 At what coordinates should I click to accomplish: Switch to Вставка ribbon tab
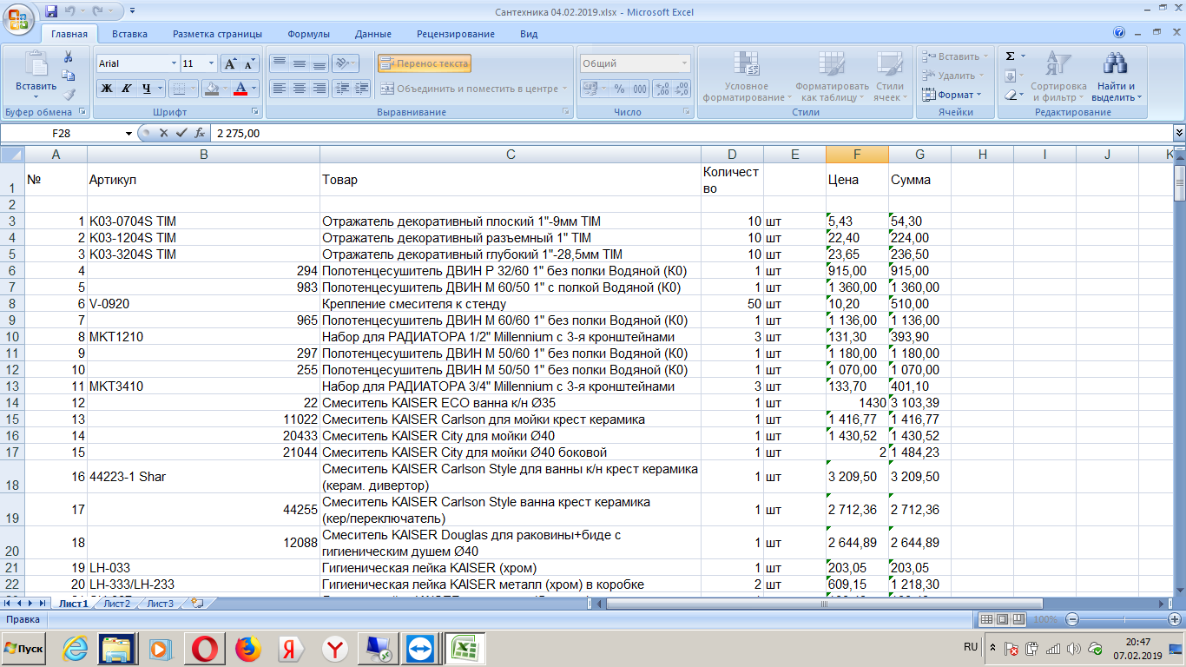129,34
